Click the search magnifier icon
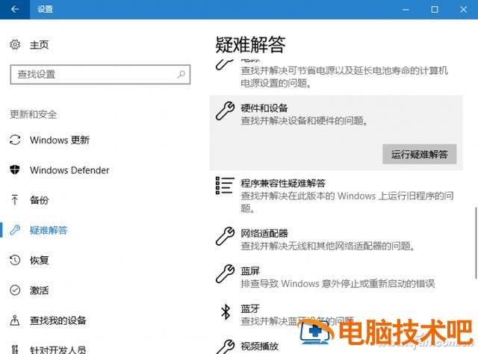This screenshot has height=354, width=478. coord(181,74)
